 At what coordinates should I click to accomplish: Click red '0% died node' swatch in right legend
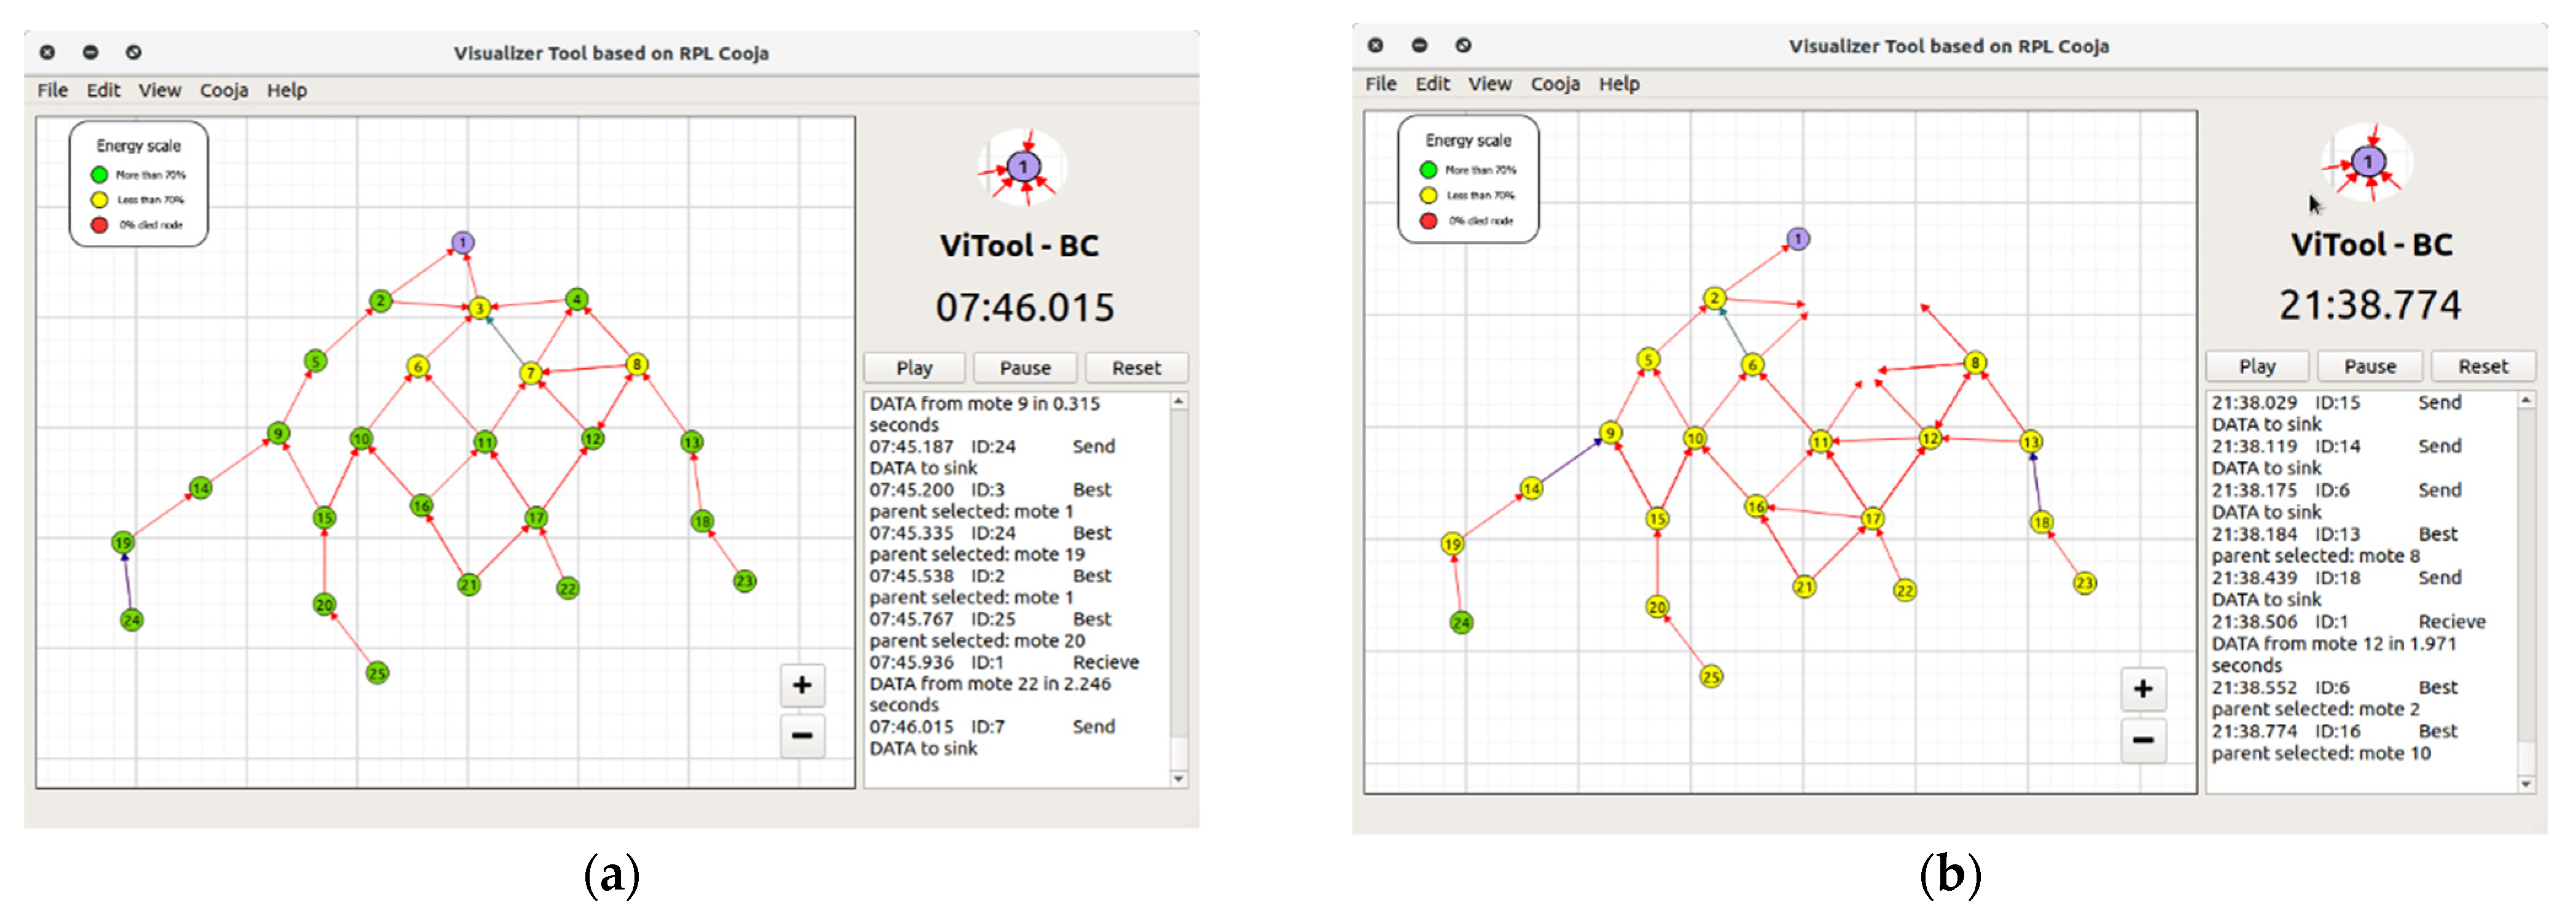tap(1428, 221)
